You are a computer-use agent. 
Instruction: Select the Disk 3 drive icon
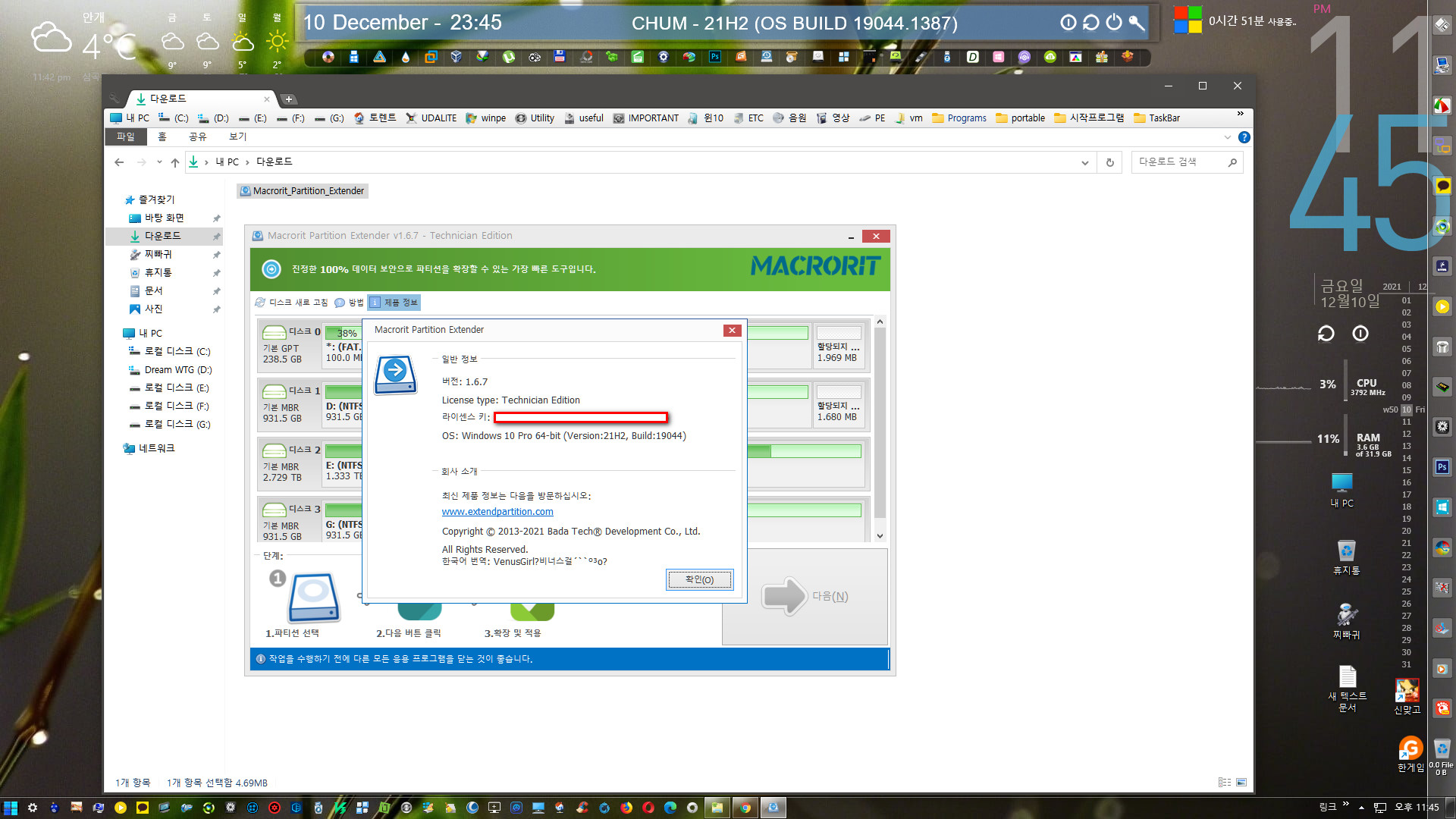coord(274,510)
